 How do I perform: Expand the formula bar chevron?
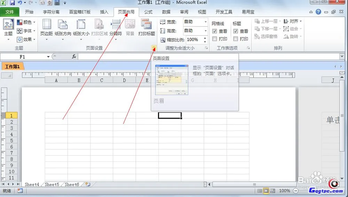[342, 57]
